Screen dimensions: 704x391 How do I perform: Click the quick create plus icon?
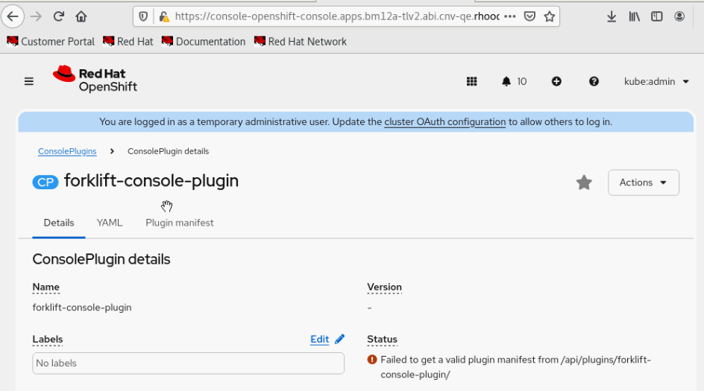click(x=556, y=81)
